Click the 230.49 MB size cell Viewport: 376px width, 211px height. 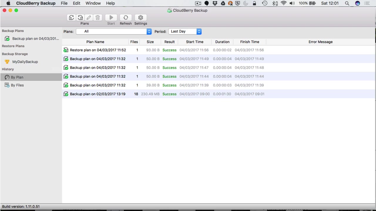click(x=150, y=94)
